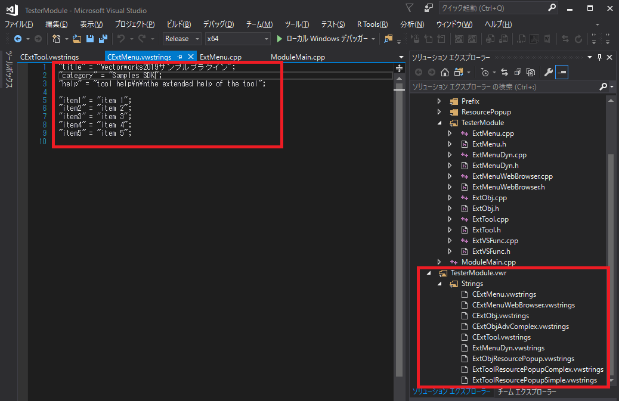This screenshot has width=619, height=401.
Task: Open Properties with the wrench icon
Action: click(549, 72)
